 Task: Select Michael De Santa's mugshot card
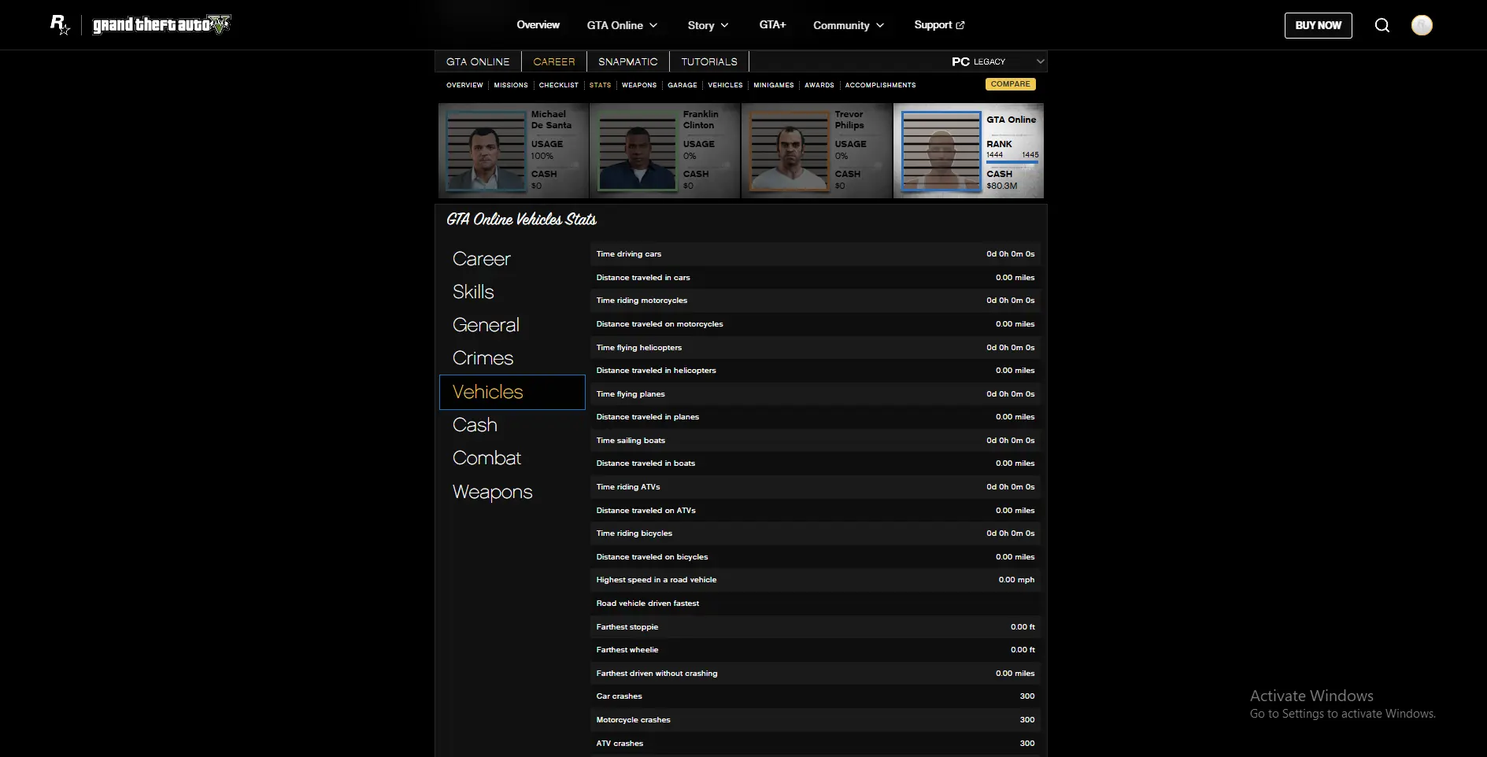[513, 151]
